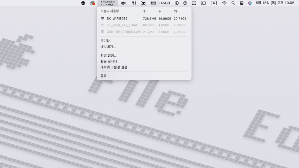
Task: Open Spotlight search magnifier
Action: pos(233,3)
